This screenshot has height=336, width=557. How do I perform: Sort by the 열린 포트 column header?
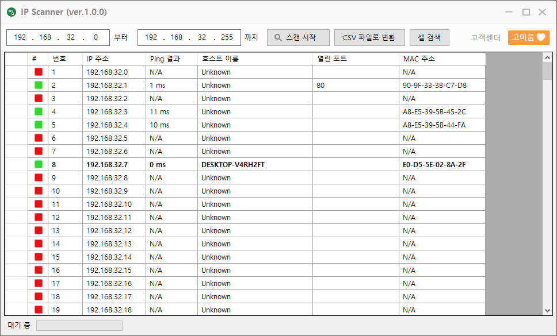click(356, 59)
